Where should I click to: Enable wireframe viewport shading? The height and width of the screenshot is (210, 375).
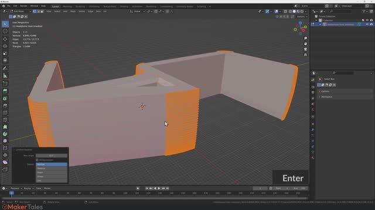click(291, 11)
